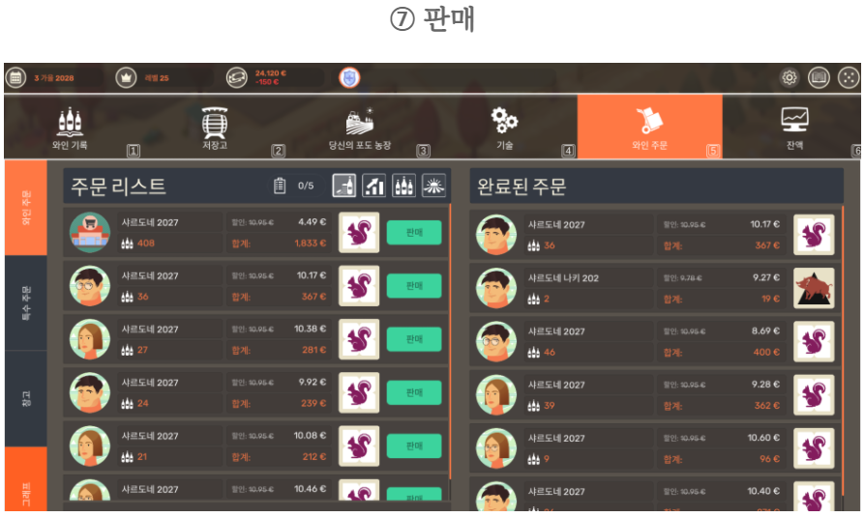Switch to the 저장고 barrel tab

215,128
